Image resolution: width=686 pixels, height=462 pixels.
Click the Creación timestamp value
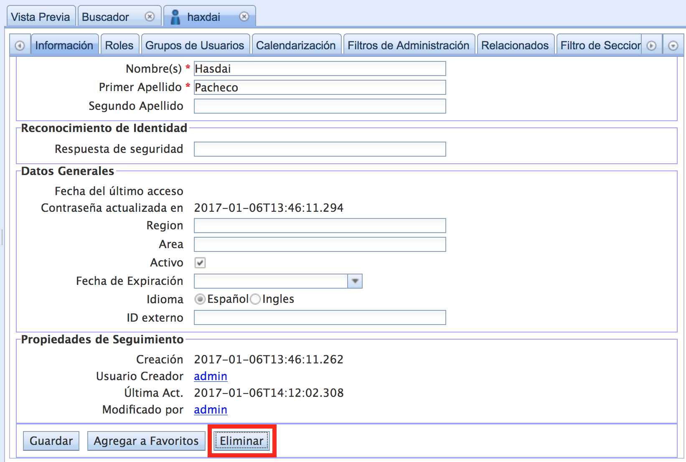269,360
